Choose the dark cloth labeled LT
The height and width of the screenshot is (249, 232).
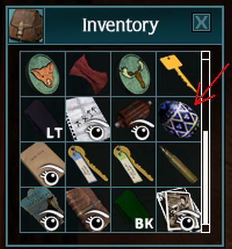(42, 119)
